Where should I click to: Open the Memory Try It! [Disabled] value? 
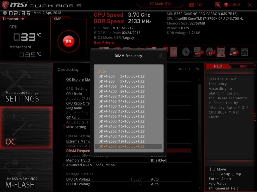(x=159, y=160)
